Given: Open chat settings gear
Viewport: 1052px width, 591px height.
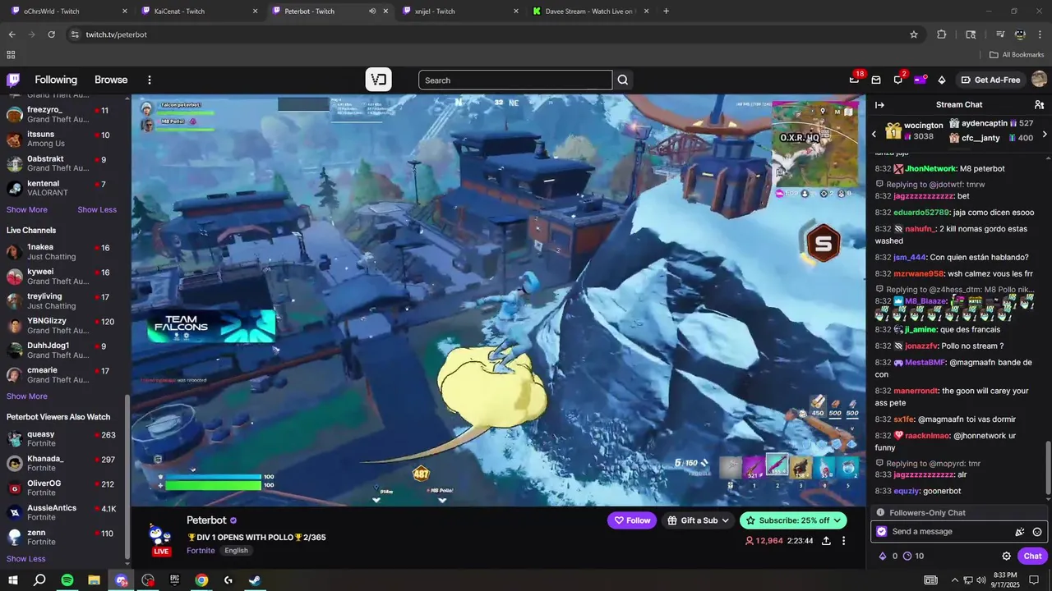Looking at the screenshot, I should coord(1006,556).
